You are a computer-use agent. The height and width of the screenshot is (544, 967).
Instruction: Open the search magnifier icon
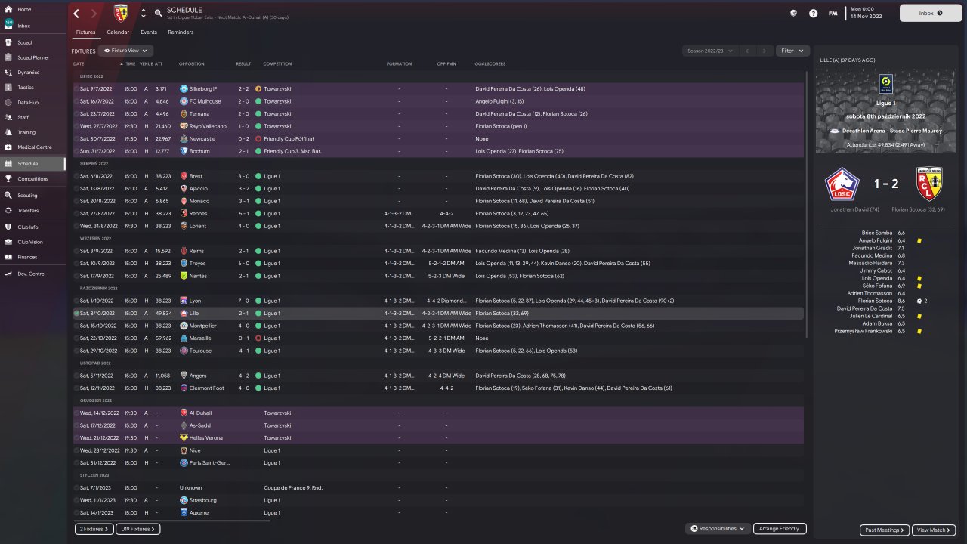(x=158, y=14)
